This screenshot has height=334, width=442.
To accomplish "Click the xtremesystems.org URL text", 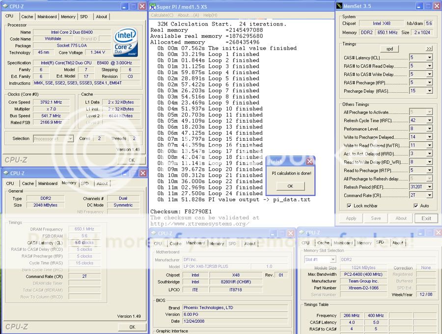I will pyautogui.click(x=199, y=224).
